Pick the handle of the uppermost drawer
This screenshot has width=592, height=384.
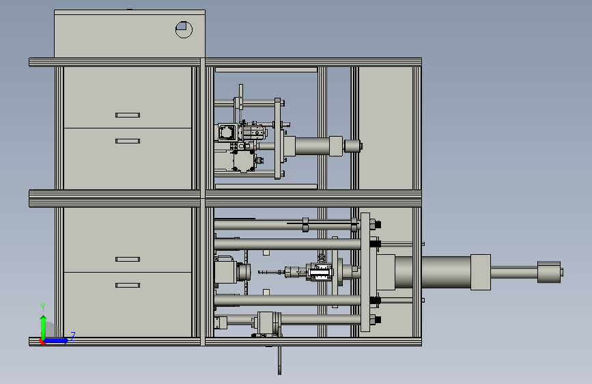(128, 115)
